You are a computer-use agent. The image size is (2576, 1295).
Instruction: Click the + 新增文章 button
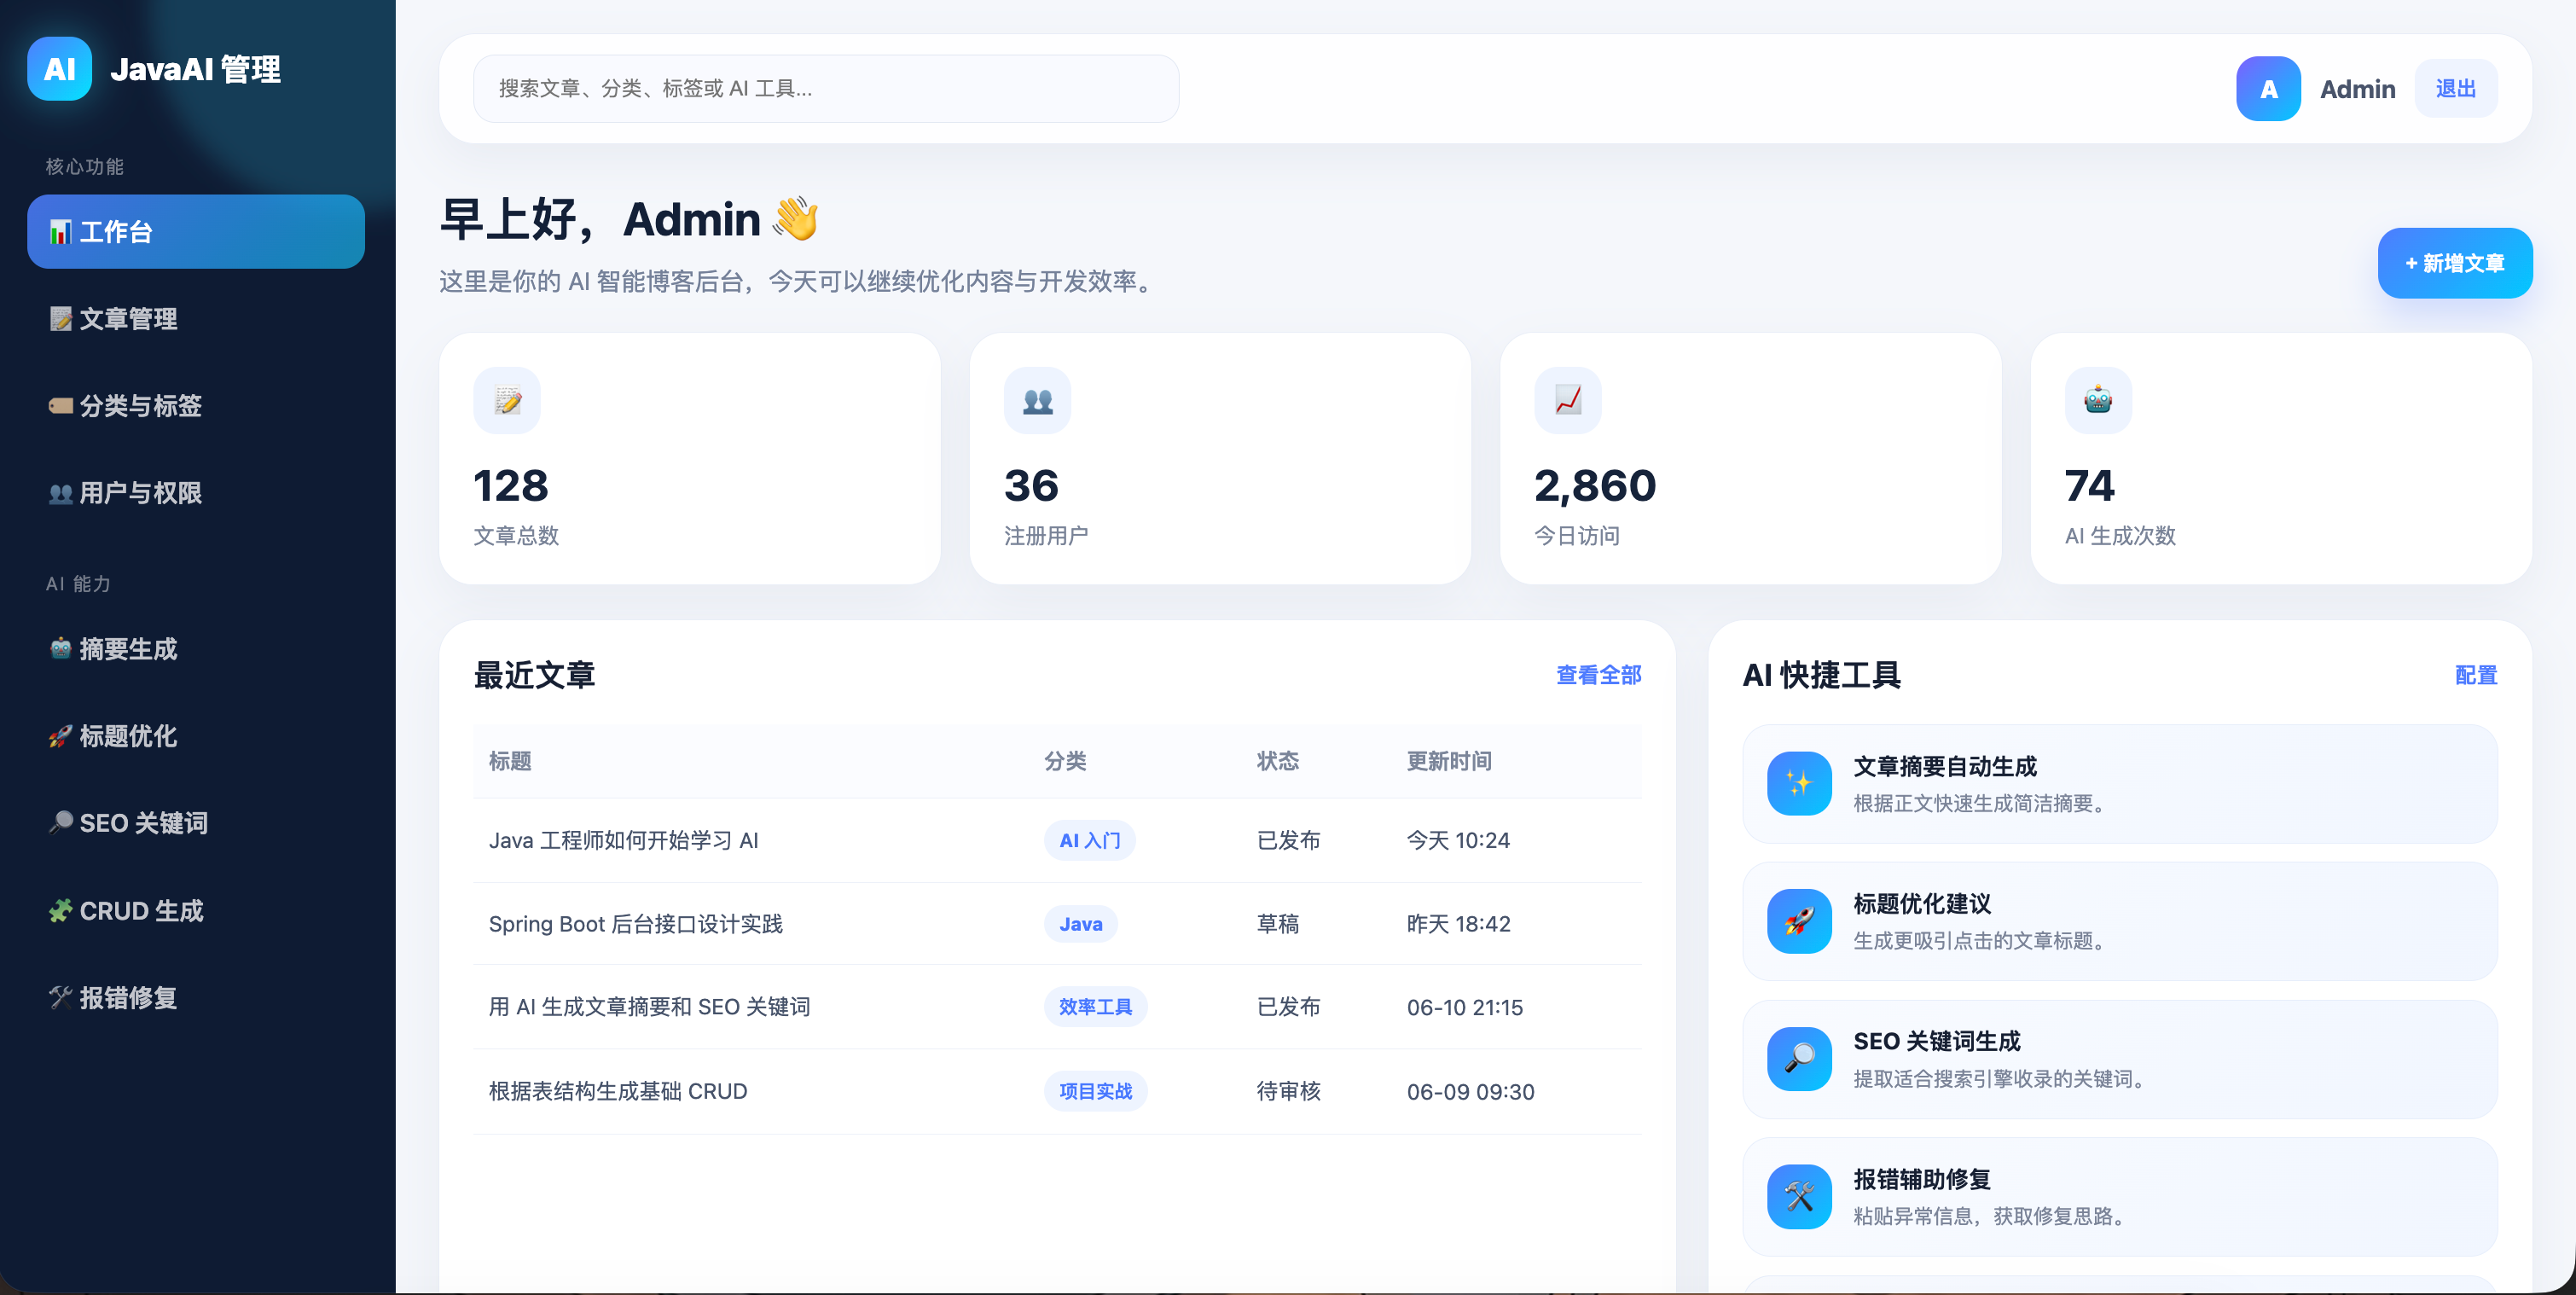tap(2455, 264)
